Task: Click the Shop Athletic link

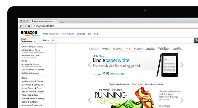Action: coord(164,106)
